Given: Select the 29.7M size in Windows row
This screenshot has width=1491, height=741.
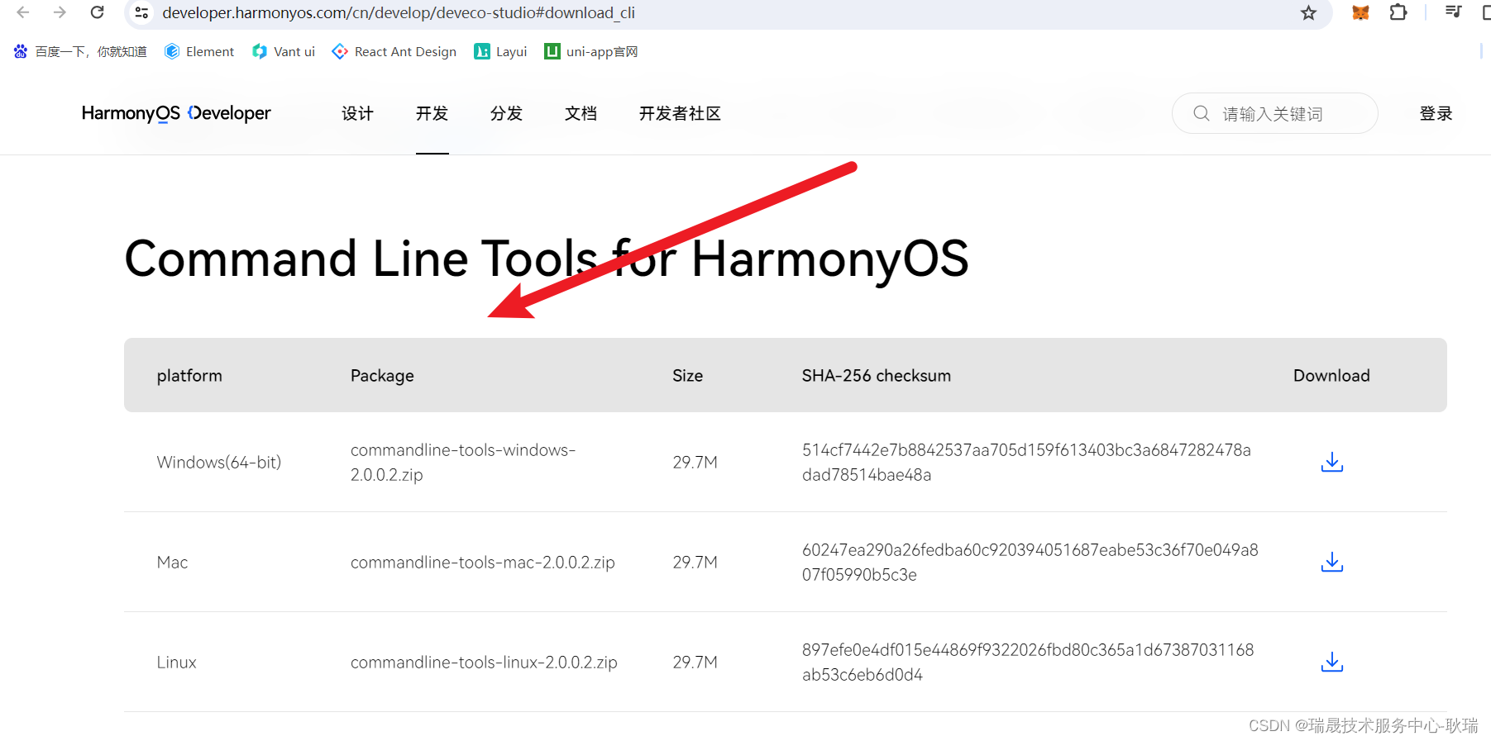Looking at the screenshot, I should (695, 463).
